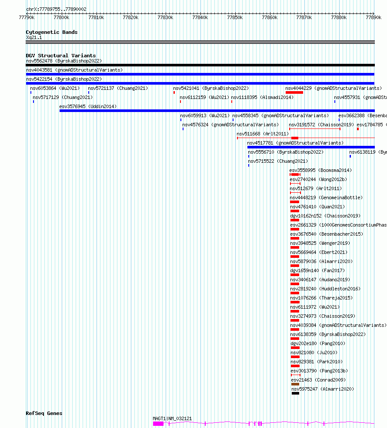This screenshot has width=387, height=428.
Task: Click nsv829381 (Park2010) label
Action: [317, 362]
